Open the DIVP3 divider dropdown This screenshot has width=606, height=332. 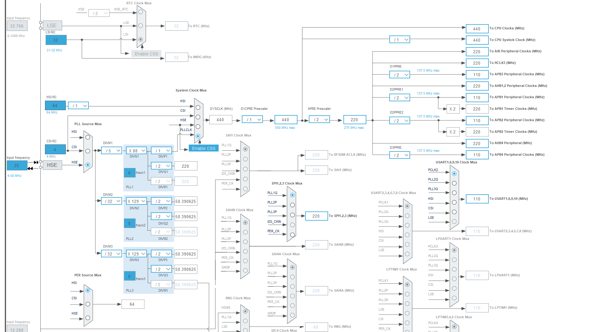tap(161, 254)
